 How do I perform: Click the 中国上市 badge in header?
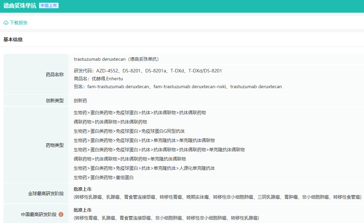point(49,6)
